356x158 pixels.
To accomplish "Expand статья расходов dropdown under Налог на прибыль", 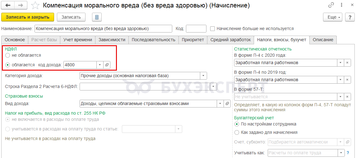I will pos(178,129).
